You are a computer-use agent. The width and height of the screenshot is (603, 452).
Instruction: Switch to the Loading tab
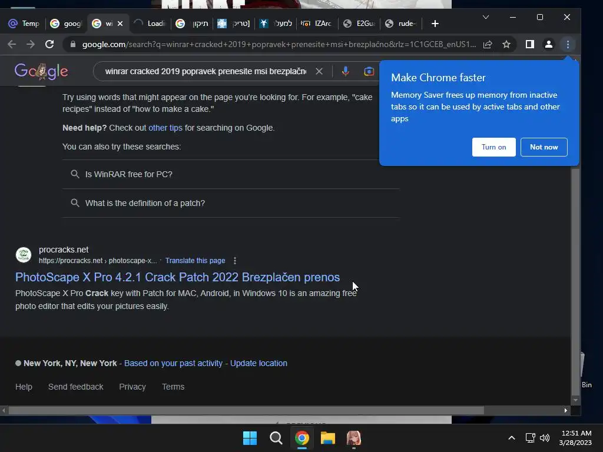pos(149,24)
